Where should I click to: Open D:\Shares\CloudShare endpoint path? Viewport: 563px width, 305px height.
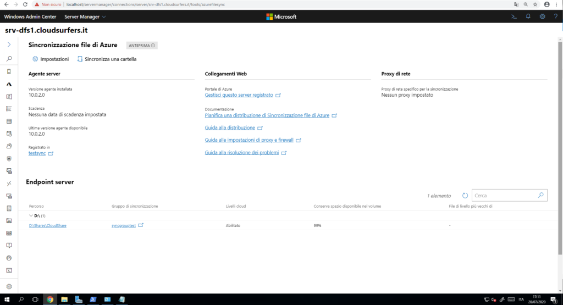pos(48,226)
